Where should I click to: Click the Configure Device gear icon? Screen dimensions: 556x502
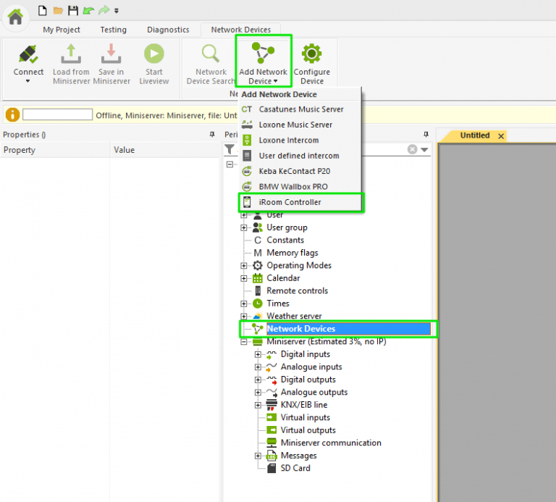pos(311,55)
